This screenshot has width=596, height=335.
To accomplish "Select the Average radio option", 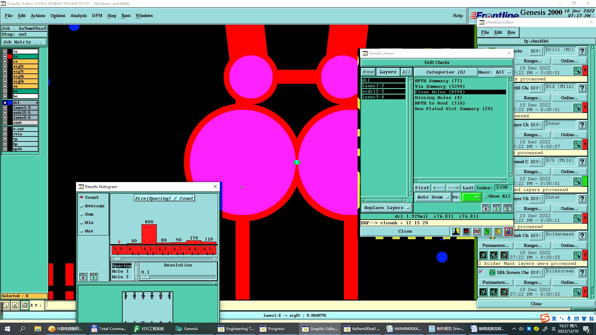I will [x=82, y=206].
